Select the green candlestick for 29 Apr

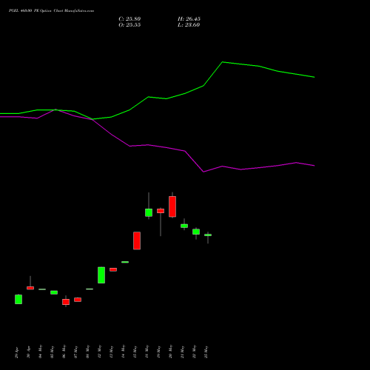tap(18, 299)
